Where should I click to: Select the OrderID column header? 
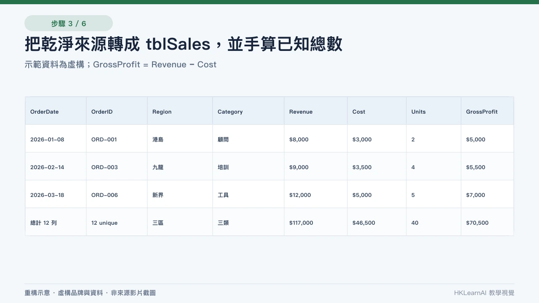(x=117, y=111)
